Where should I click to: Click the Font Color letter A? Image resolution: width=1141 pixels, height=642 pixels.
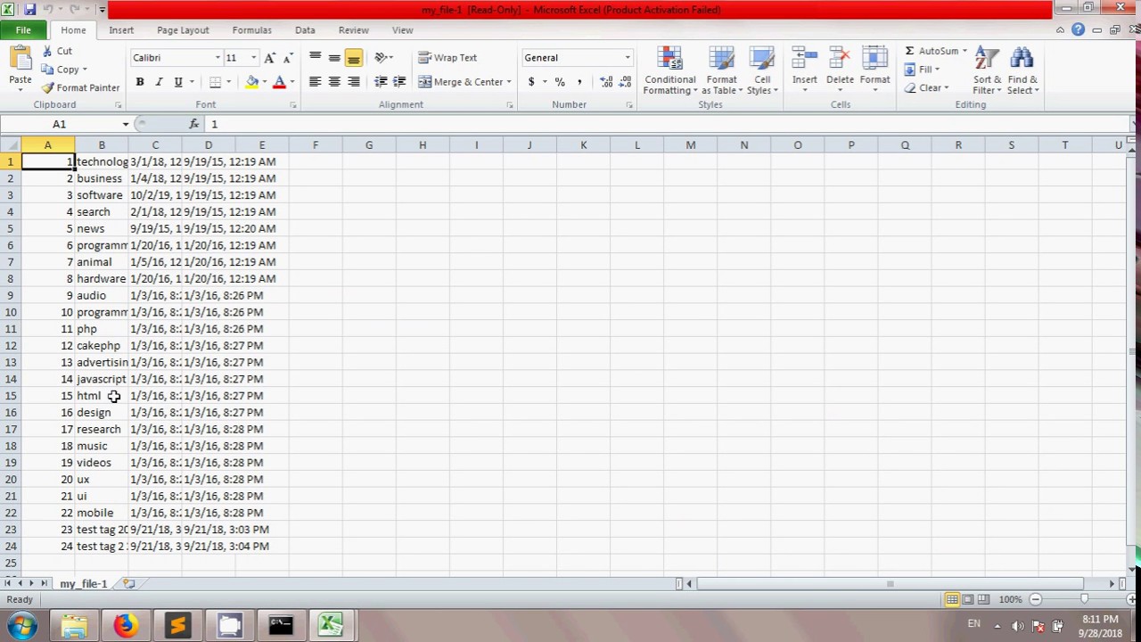pyautogui.click(x=279, y=82)
